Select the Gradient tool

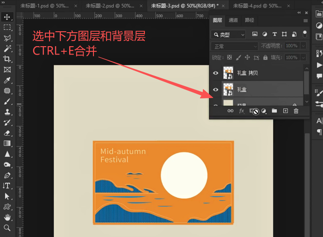coord(7,144)
